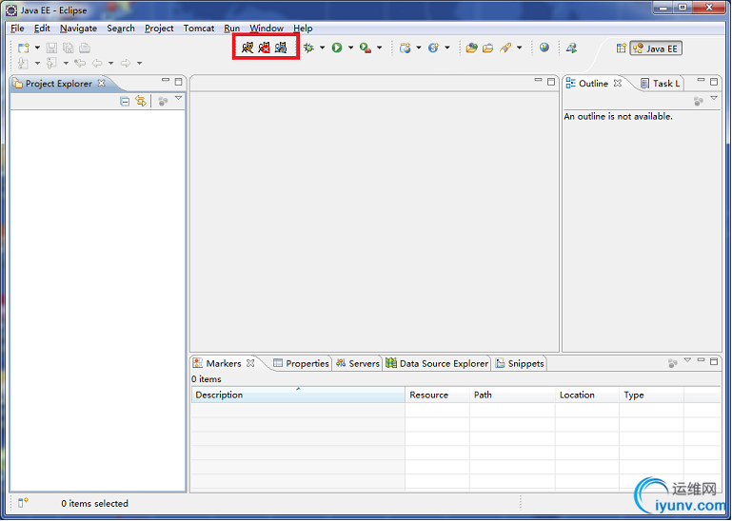The width and height of the screenshot is (732, 521).
Task: Click the Focus on Active Task icon in Project Explorer
Action: tap(163, 101)
